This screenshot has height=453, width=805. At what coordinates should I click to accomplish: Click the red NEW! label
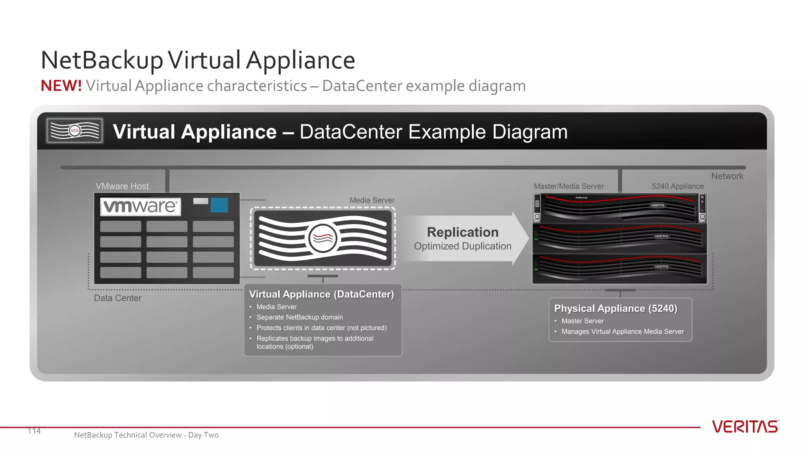pos(61,86)
